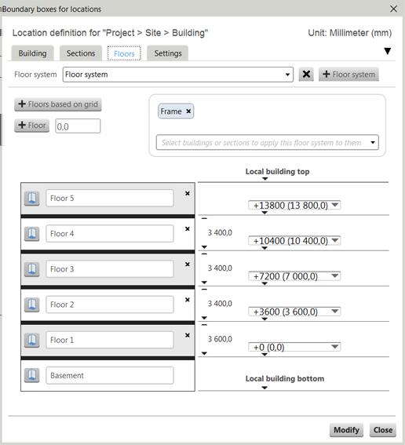Click the Floor 5 name input field
The height and width of the screenshot is (445, 405).
click(x=110, y=198)
